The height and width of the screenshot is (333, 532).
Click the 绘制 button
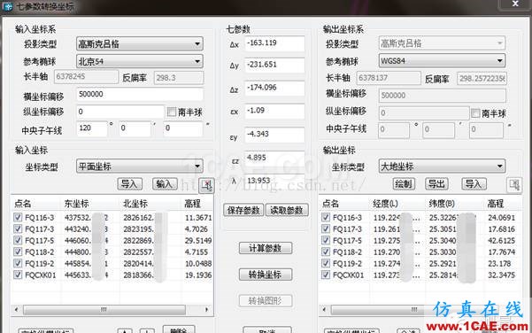coord(404,184)
